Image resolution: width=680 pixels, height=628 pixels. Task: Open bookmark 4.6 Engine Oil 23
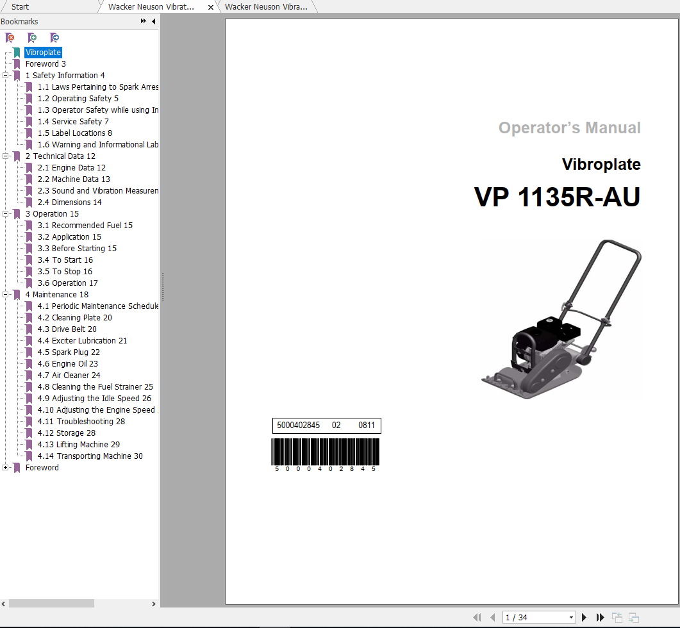coord(68,364)
